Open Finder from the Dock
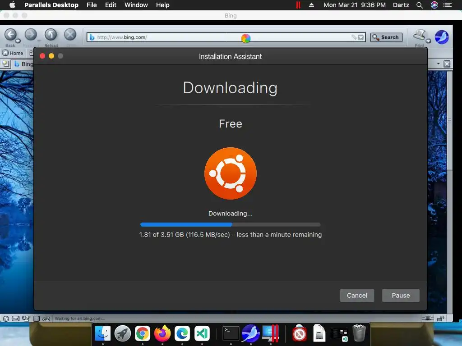This screenshot has width=462, height=346. tap(102, 334)
